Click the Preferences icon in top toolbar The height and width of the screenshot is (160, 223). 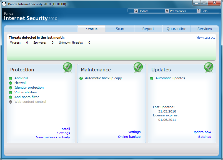coord(167,11)
